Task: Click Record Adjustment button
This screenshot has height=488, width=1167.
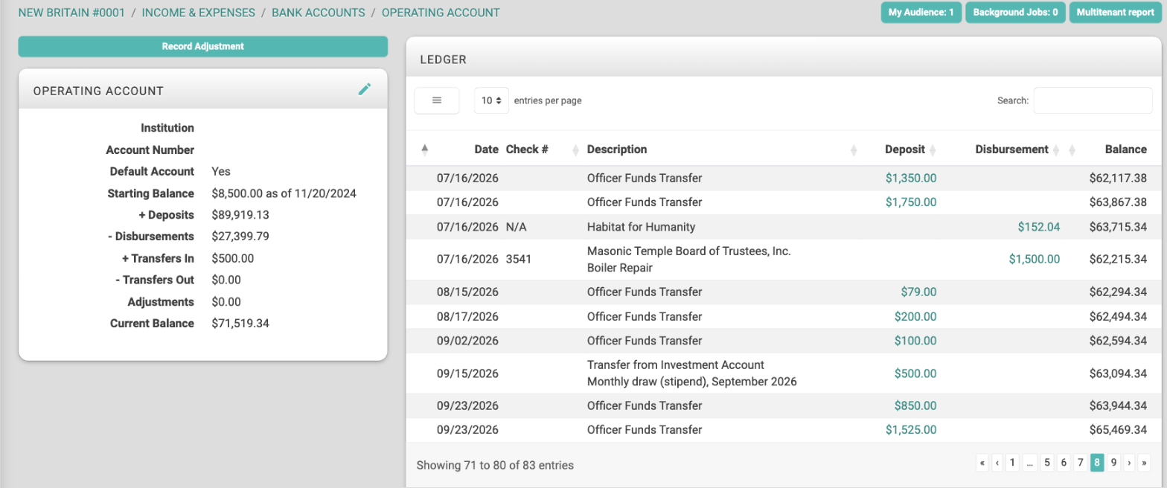Action: pyautogui.click(x=202, y=46)
